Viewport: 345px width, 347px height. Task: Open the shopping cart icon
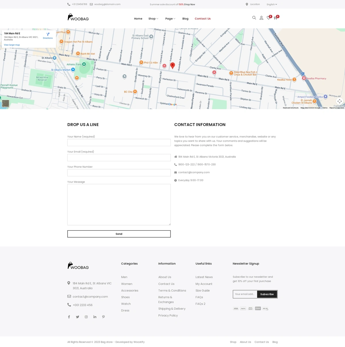click(275, 18)
